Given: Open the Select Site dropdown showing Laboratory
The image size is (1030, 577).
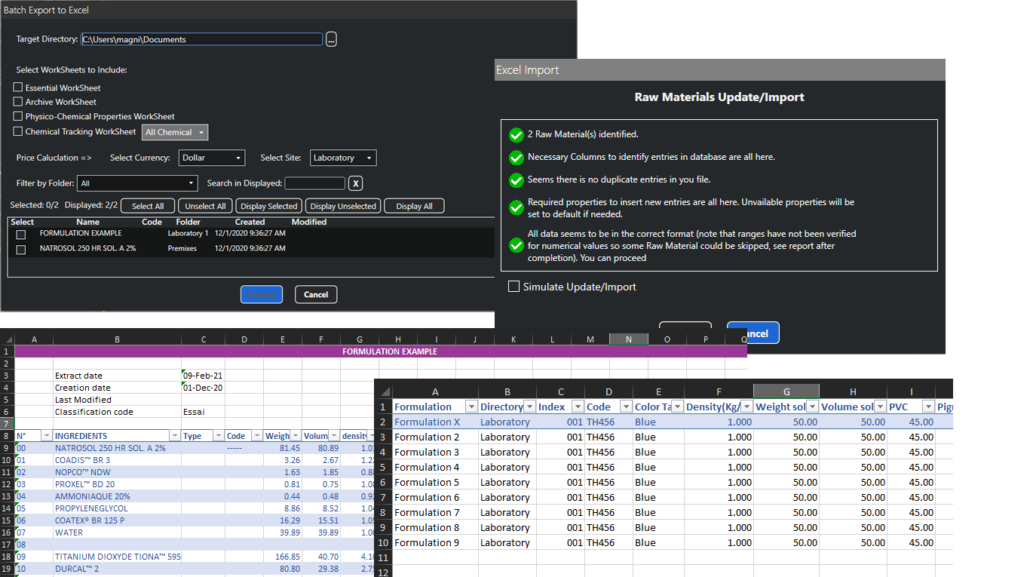Looking at the screenshot, I should pyautogui.click(x=343, y=158).
